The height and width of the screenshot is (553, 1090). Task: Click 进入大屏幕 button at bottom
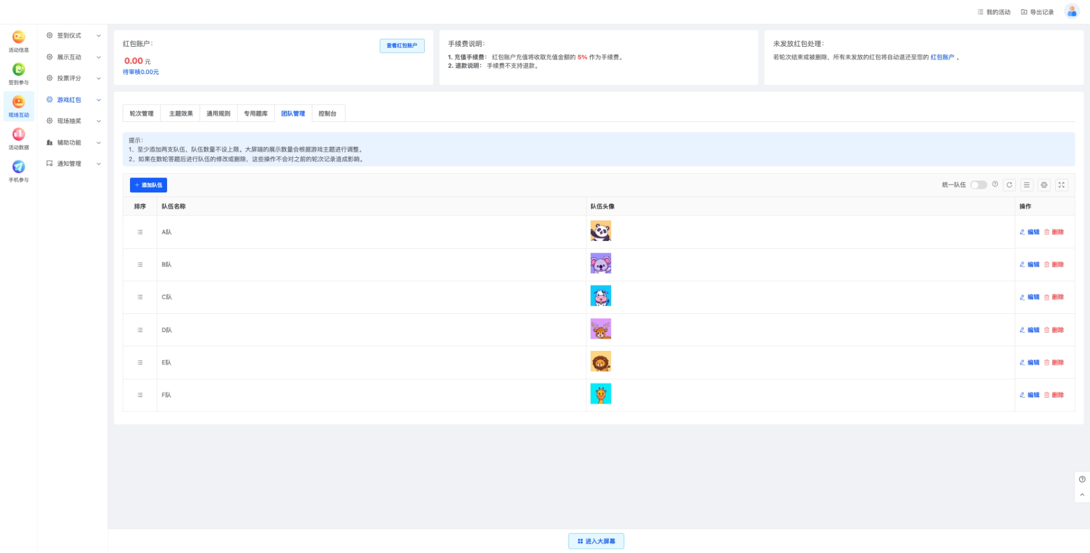(596, 541)
